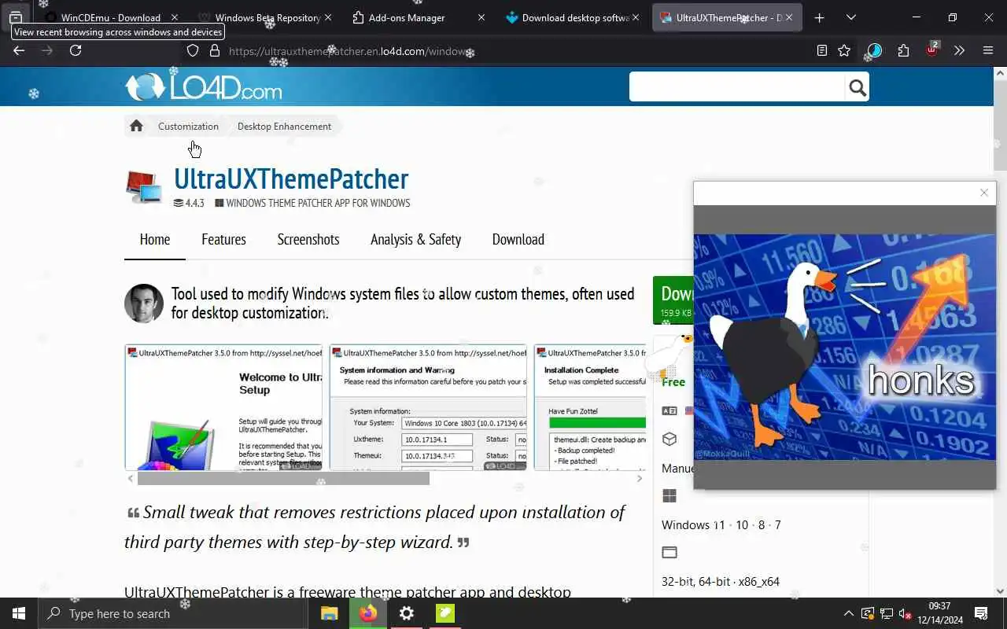Open the Screenshots page tab

point(308,239)
